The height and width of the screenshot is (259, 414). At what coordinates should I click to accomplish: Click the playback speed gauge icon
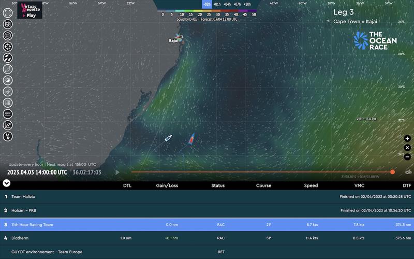click(408, 172)
